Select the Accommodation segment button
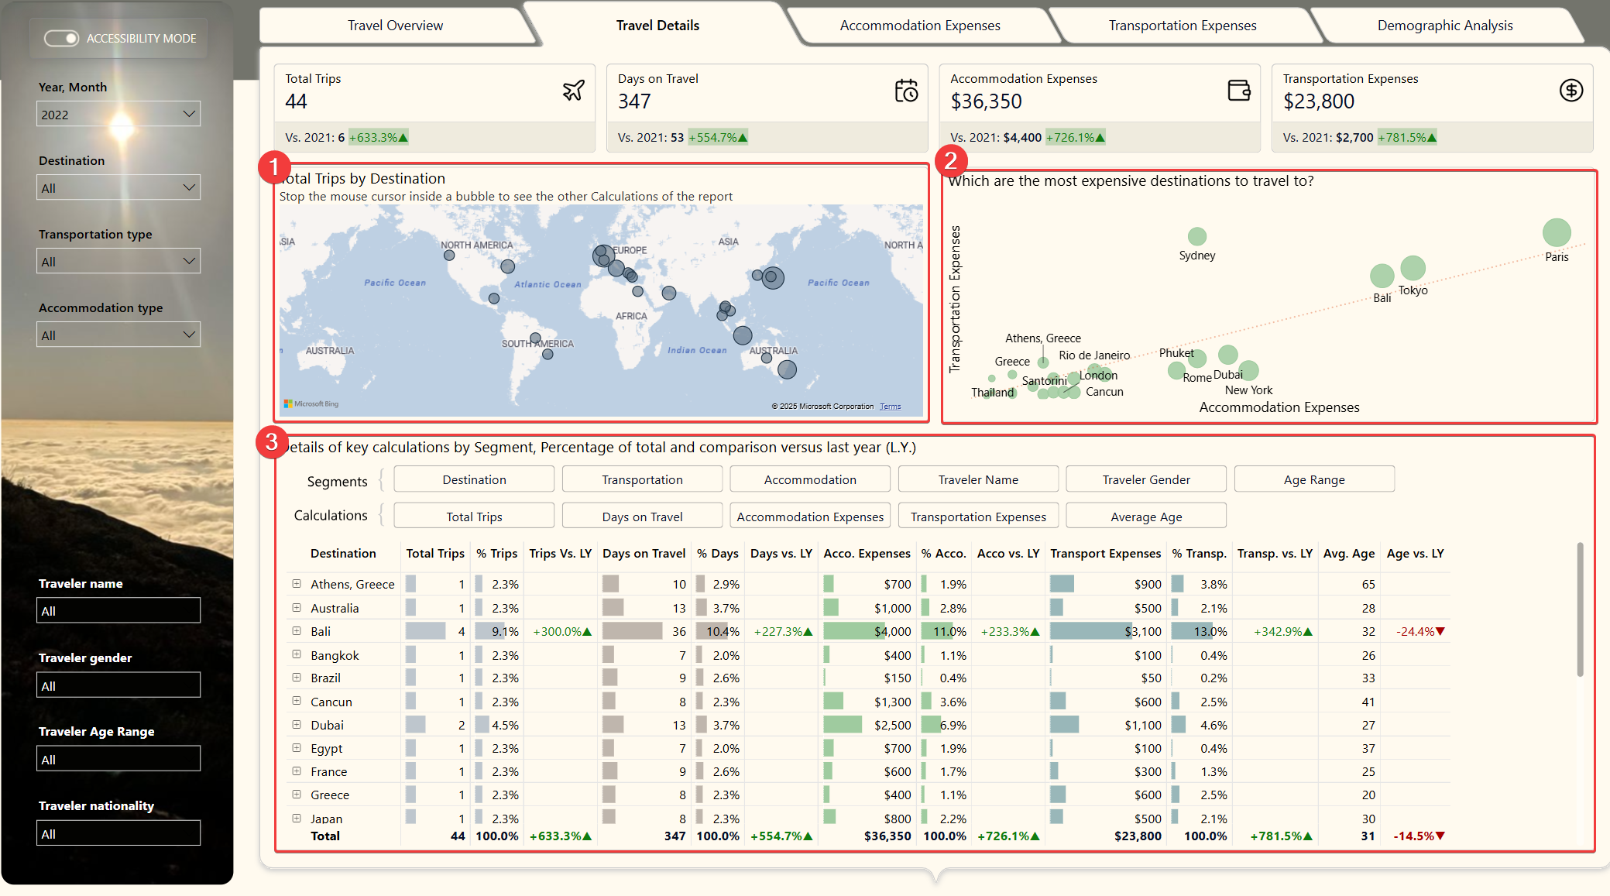 810,479
